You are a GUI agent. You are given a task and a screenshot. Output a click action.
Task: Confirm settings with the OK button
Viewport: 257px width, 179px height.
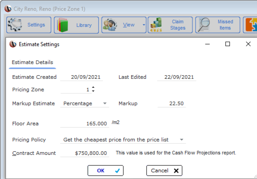point(105,171)
